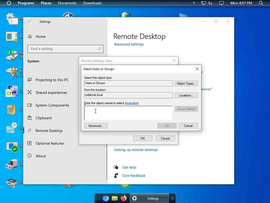The image size is (270, 203).
Task: Select Remote Desktop in sidebar
Action: [x=49, y=131]
